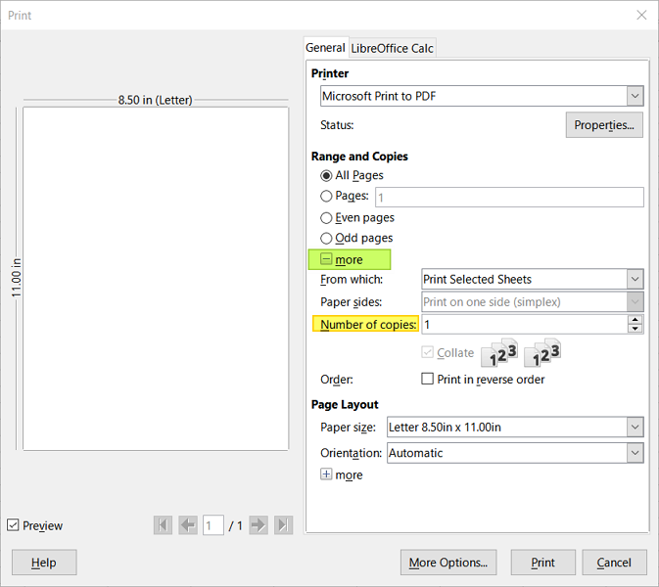Go to the previous preview page
This screenshot has height=587, width=659.
pos(188,525)
